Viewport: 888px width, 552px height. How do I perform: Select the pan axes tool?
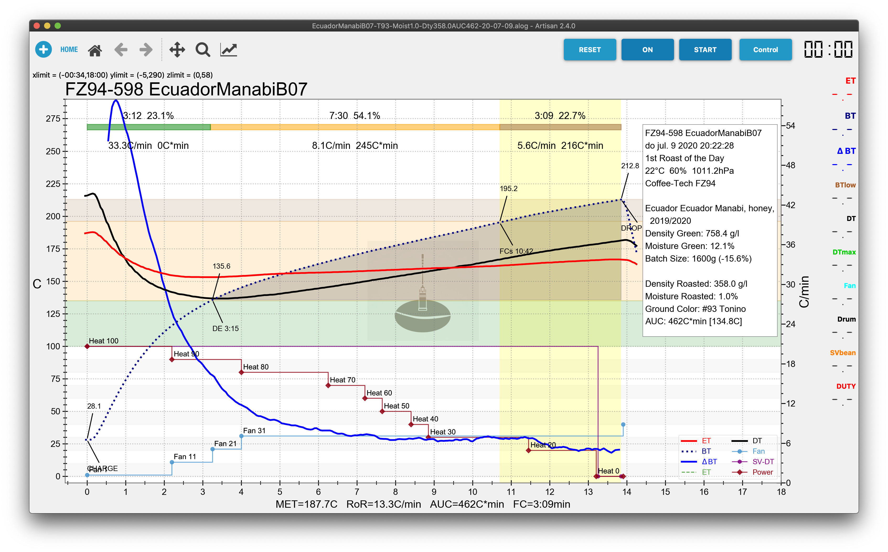coord(177,50)
